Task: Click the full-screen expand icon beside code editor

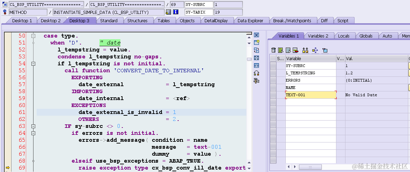Action: tap(256, 58)
